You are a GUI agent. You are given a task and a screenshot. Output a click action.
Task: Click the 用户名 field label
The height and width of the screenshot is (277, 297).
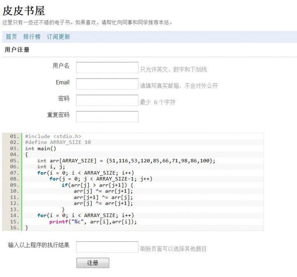61,66
